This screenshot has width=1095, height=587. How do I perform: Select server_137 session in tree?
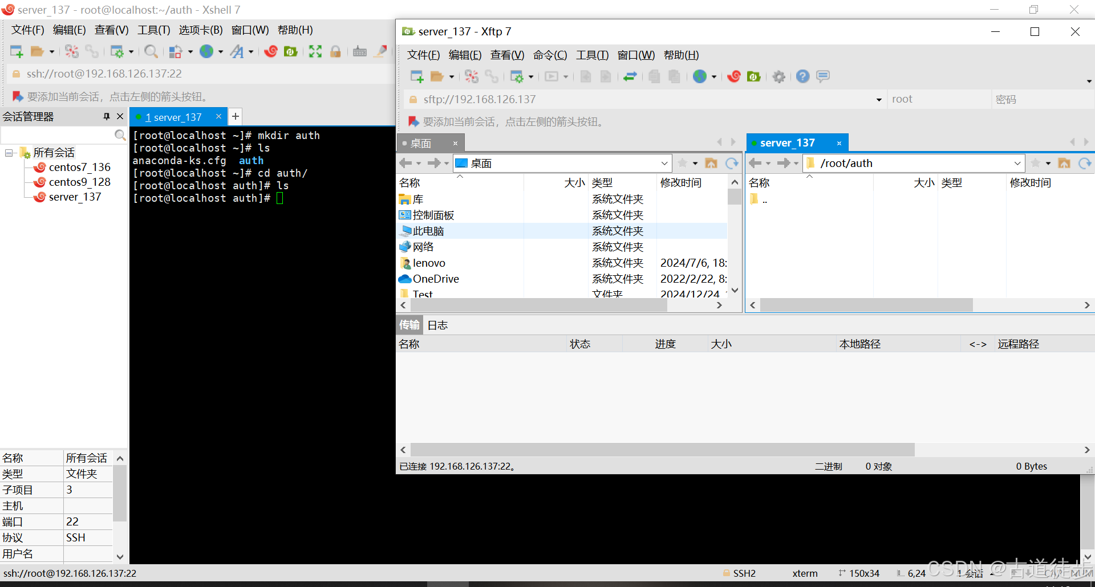[75, 197]
